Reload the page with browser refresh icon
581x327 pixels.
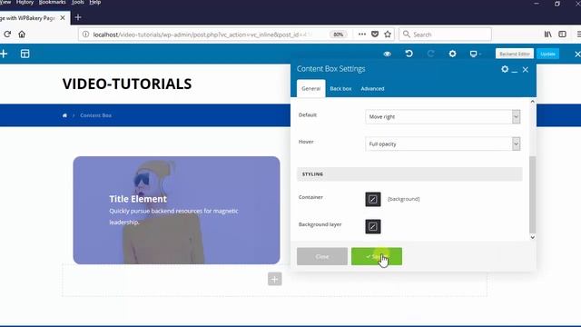click(x=7, y=35)
